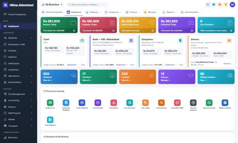
Task: Click the scanner icon in top bar
Action: click(208, 4)
